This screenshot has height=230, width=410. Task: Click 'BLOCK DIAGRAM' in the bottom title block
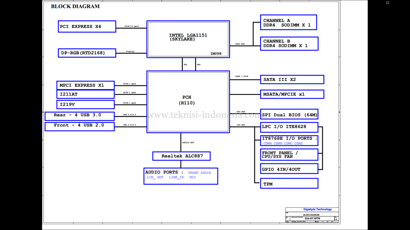click(x=311, y=215)
